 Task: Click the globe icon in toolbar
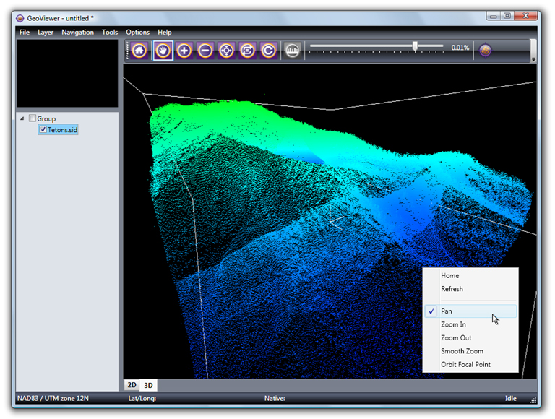[486, 50]
